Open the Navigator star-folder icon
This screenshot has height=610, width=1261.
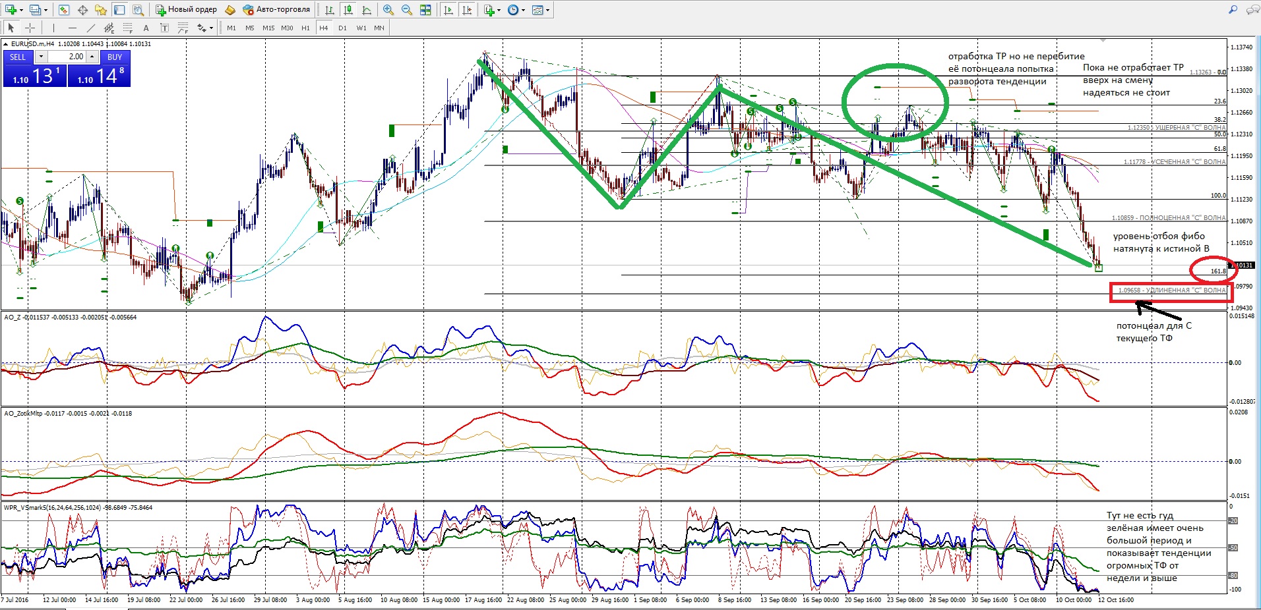tap(101, 10)
